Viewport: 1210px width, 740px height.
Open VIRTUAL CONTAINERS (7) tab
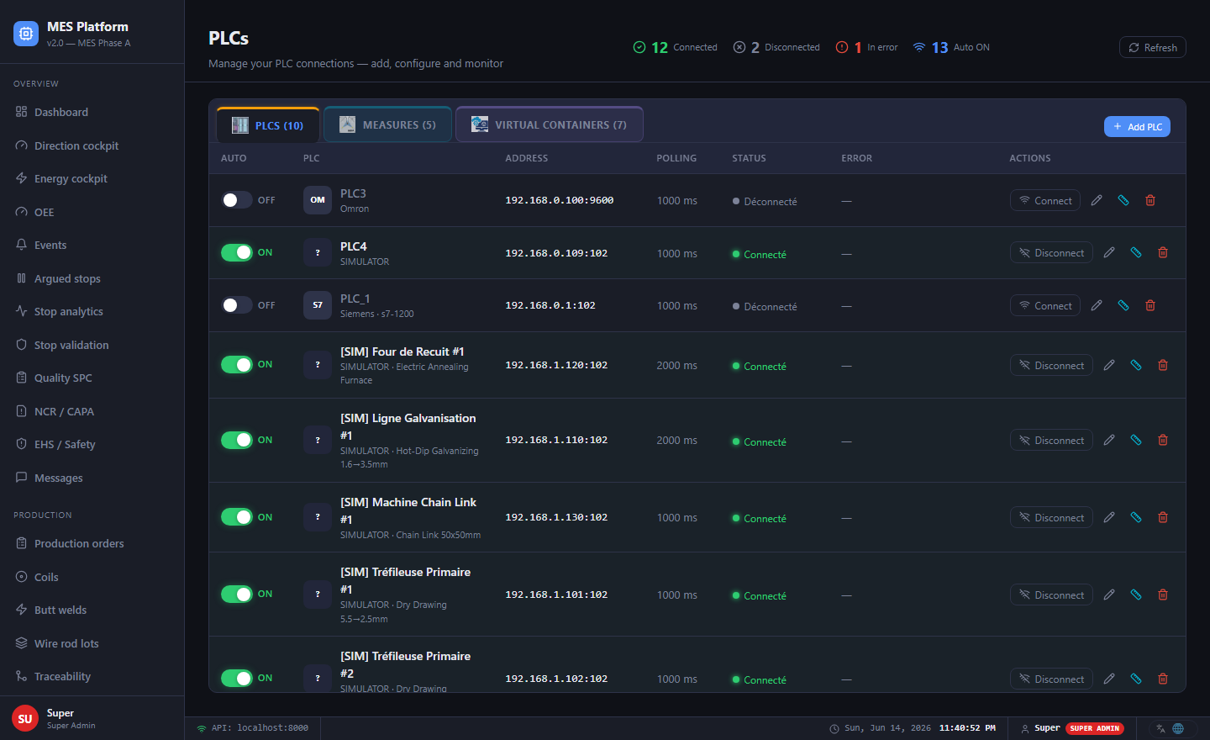pyautogui.click(x=550, y=124)
